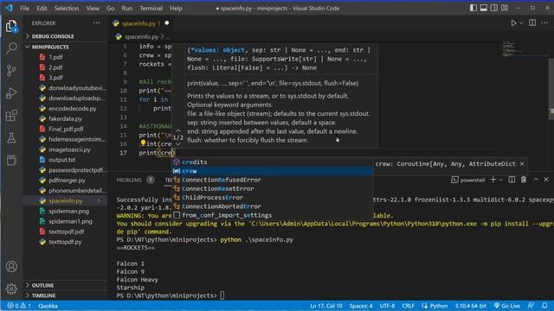
Task: Open the File menu
Action: click(x=25, y=8)
